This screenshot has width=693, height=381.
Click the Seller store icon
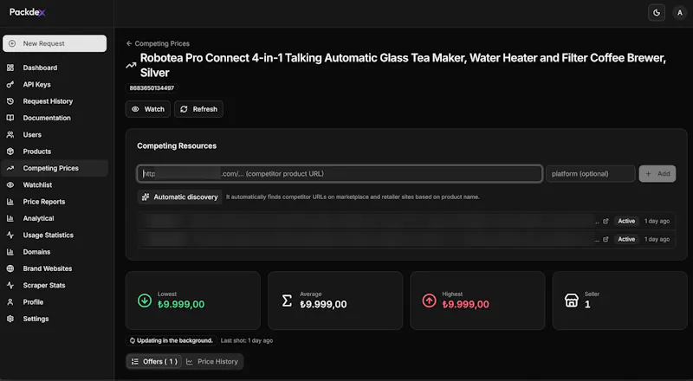click(x=572, y=300)
